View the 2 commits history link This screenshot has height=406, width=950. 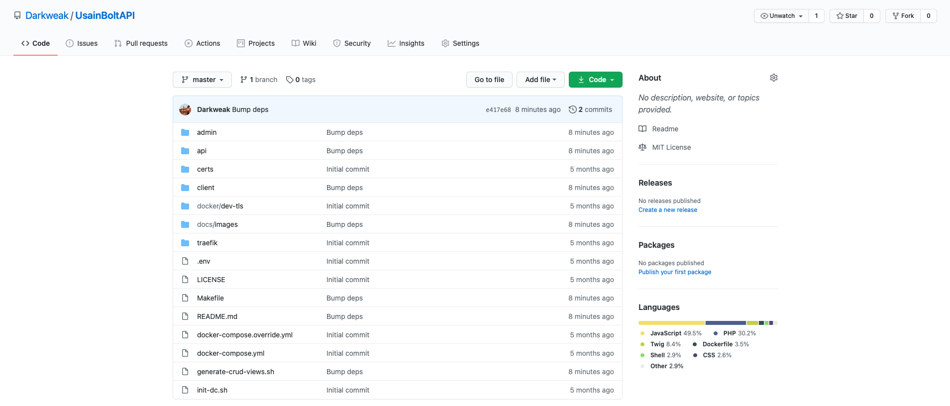click(590, 109)
